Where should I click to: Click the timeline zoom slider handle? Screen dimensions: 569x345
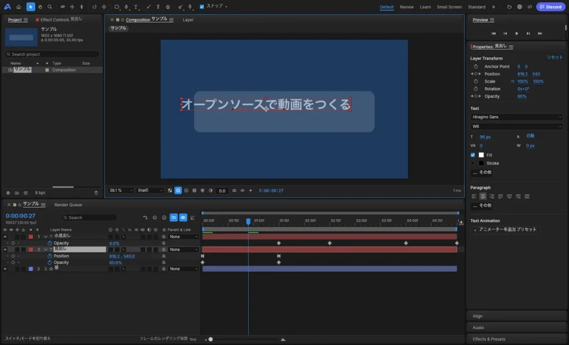[211, 339]
